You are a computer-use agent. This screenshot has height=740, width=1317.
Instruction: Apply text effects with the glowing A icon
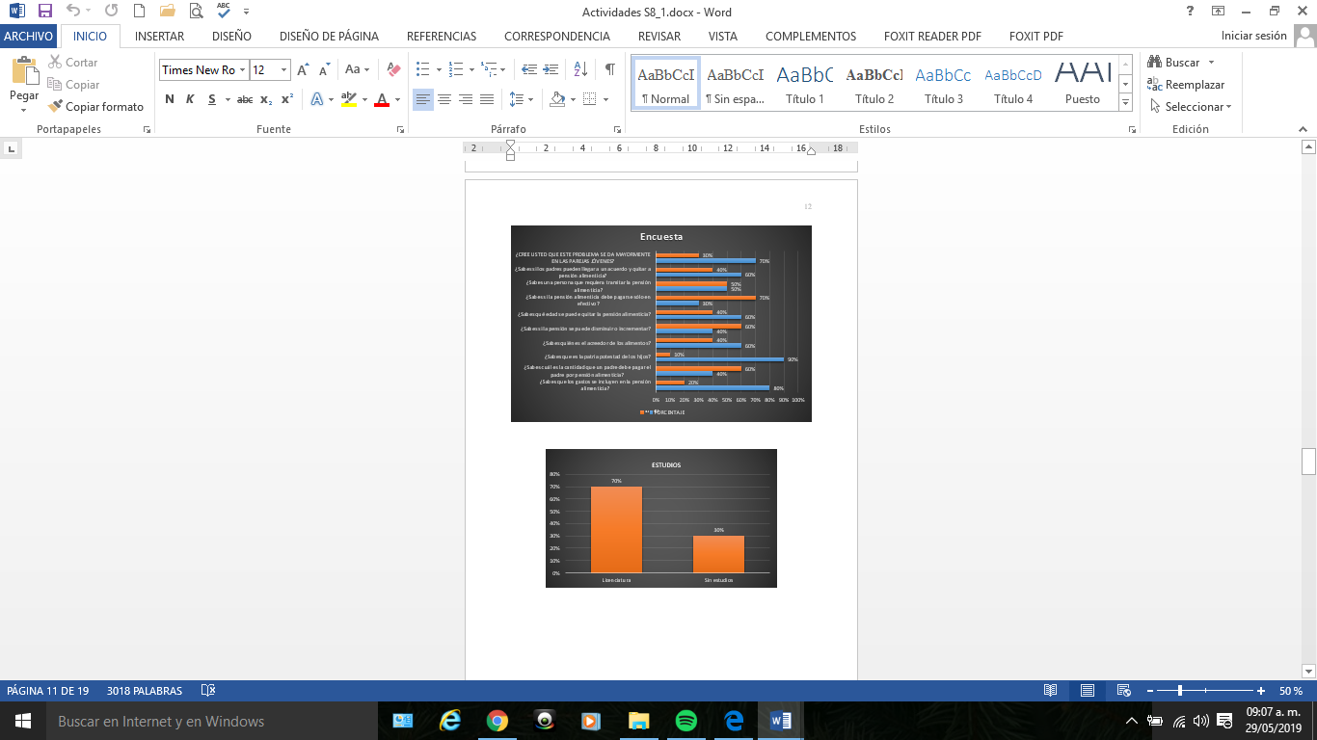click(x=317, y=99)
